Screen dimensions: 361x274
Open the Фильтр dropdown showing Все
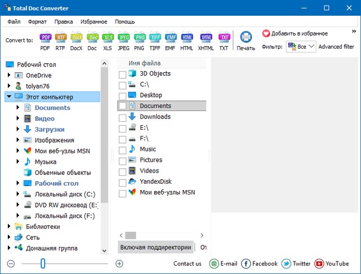[301, 47]
